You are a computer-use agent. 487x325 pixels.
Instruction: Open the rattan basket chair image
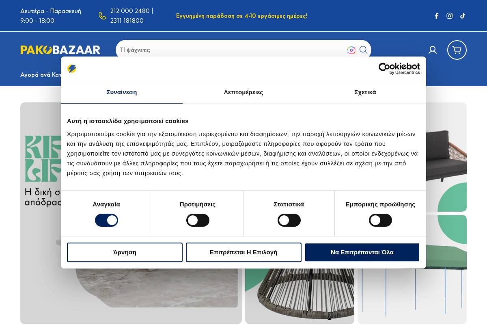pos(300,297)
